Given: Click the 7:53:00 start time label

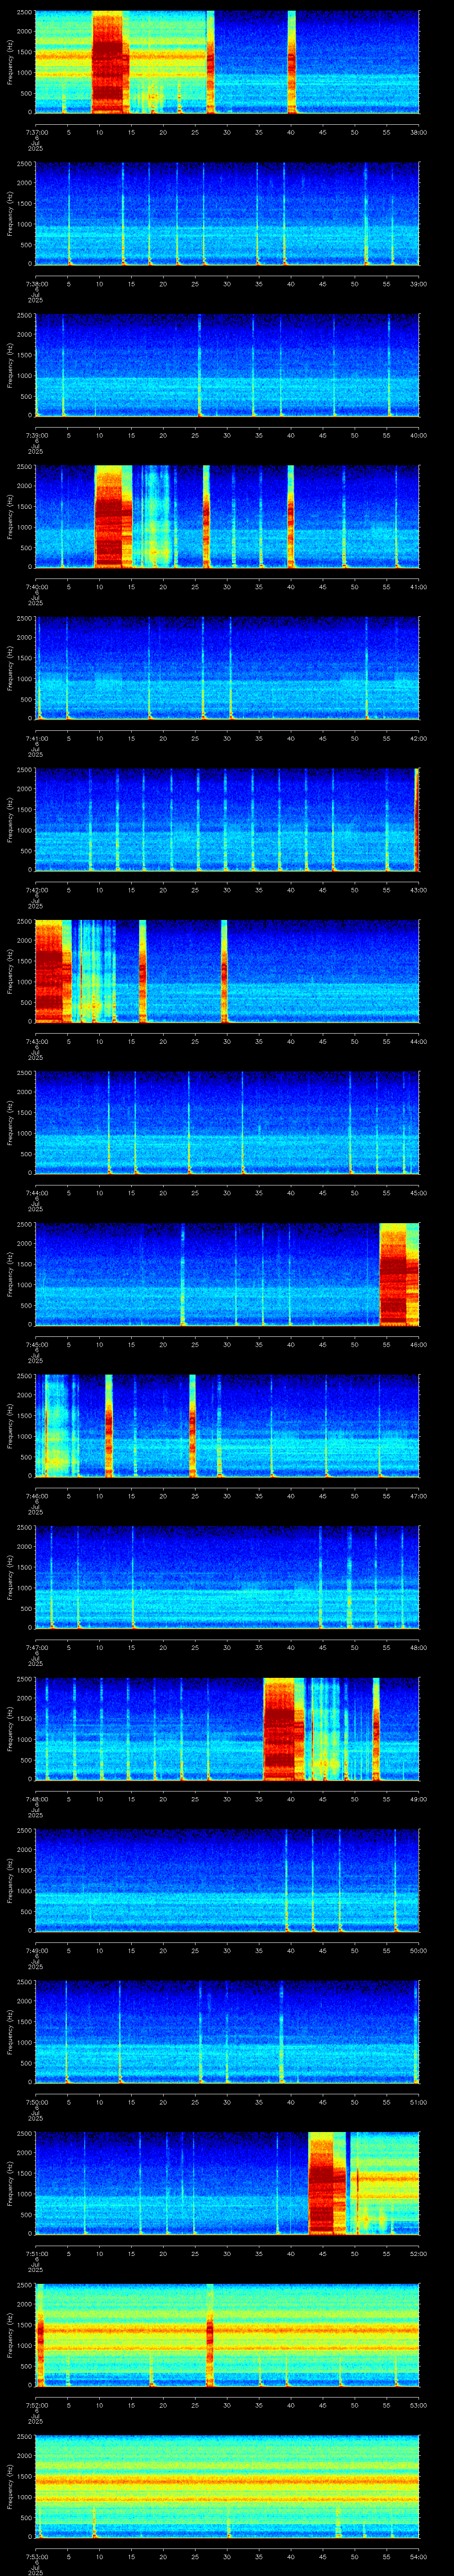Looking at the screenshot, I should click(36, 2556).
